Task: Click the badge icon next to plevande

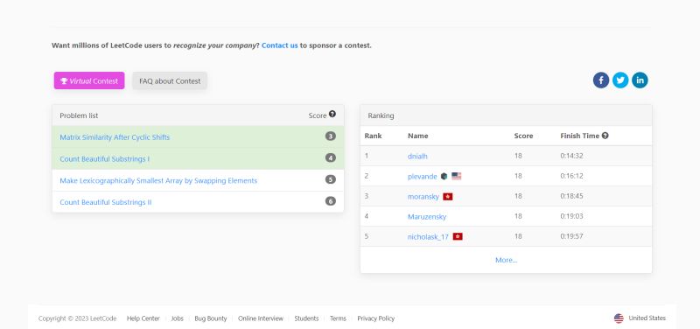Action: [444, 177]
